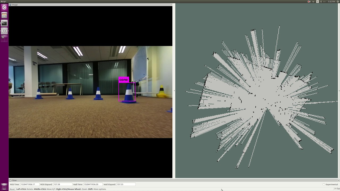
Task: Click the Wall Elapsed field
Action: [126, 184]
